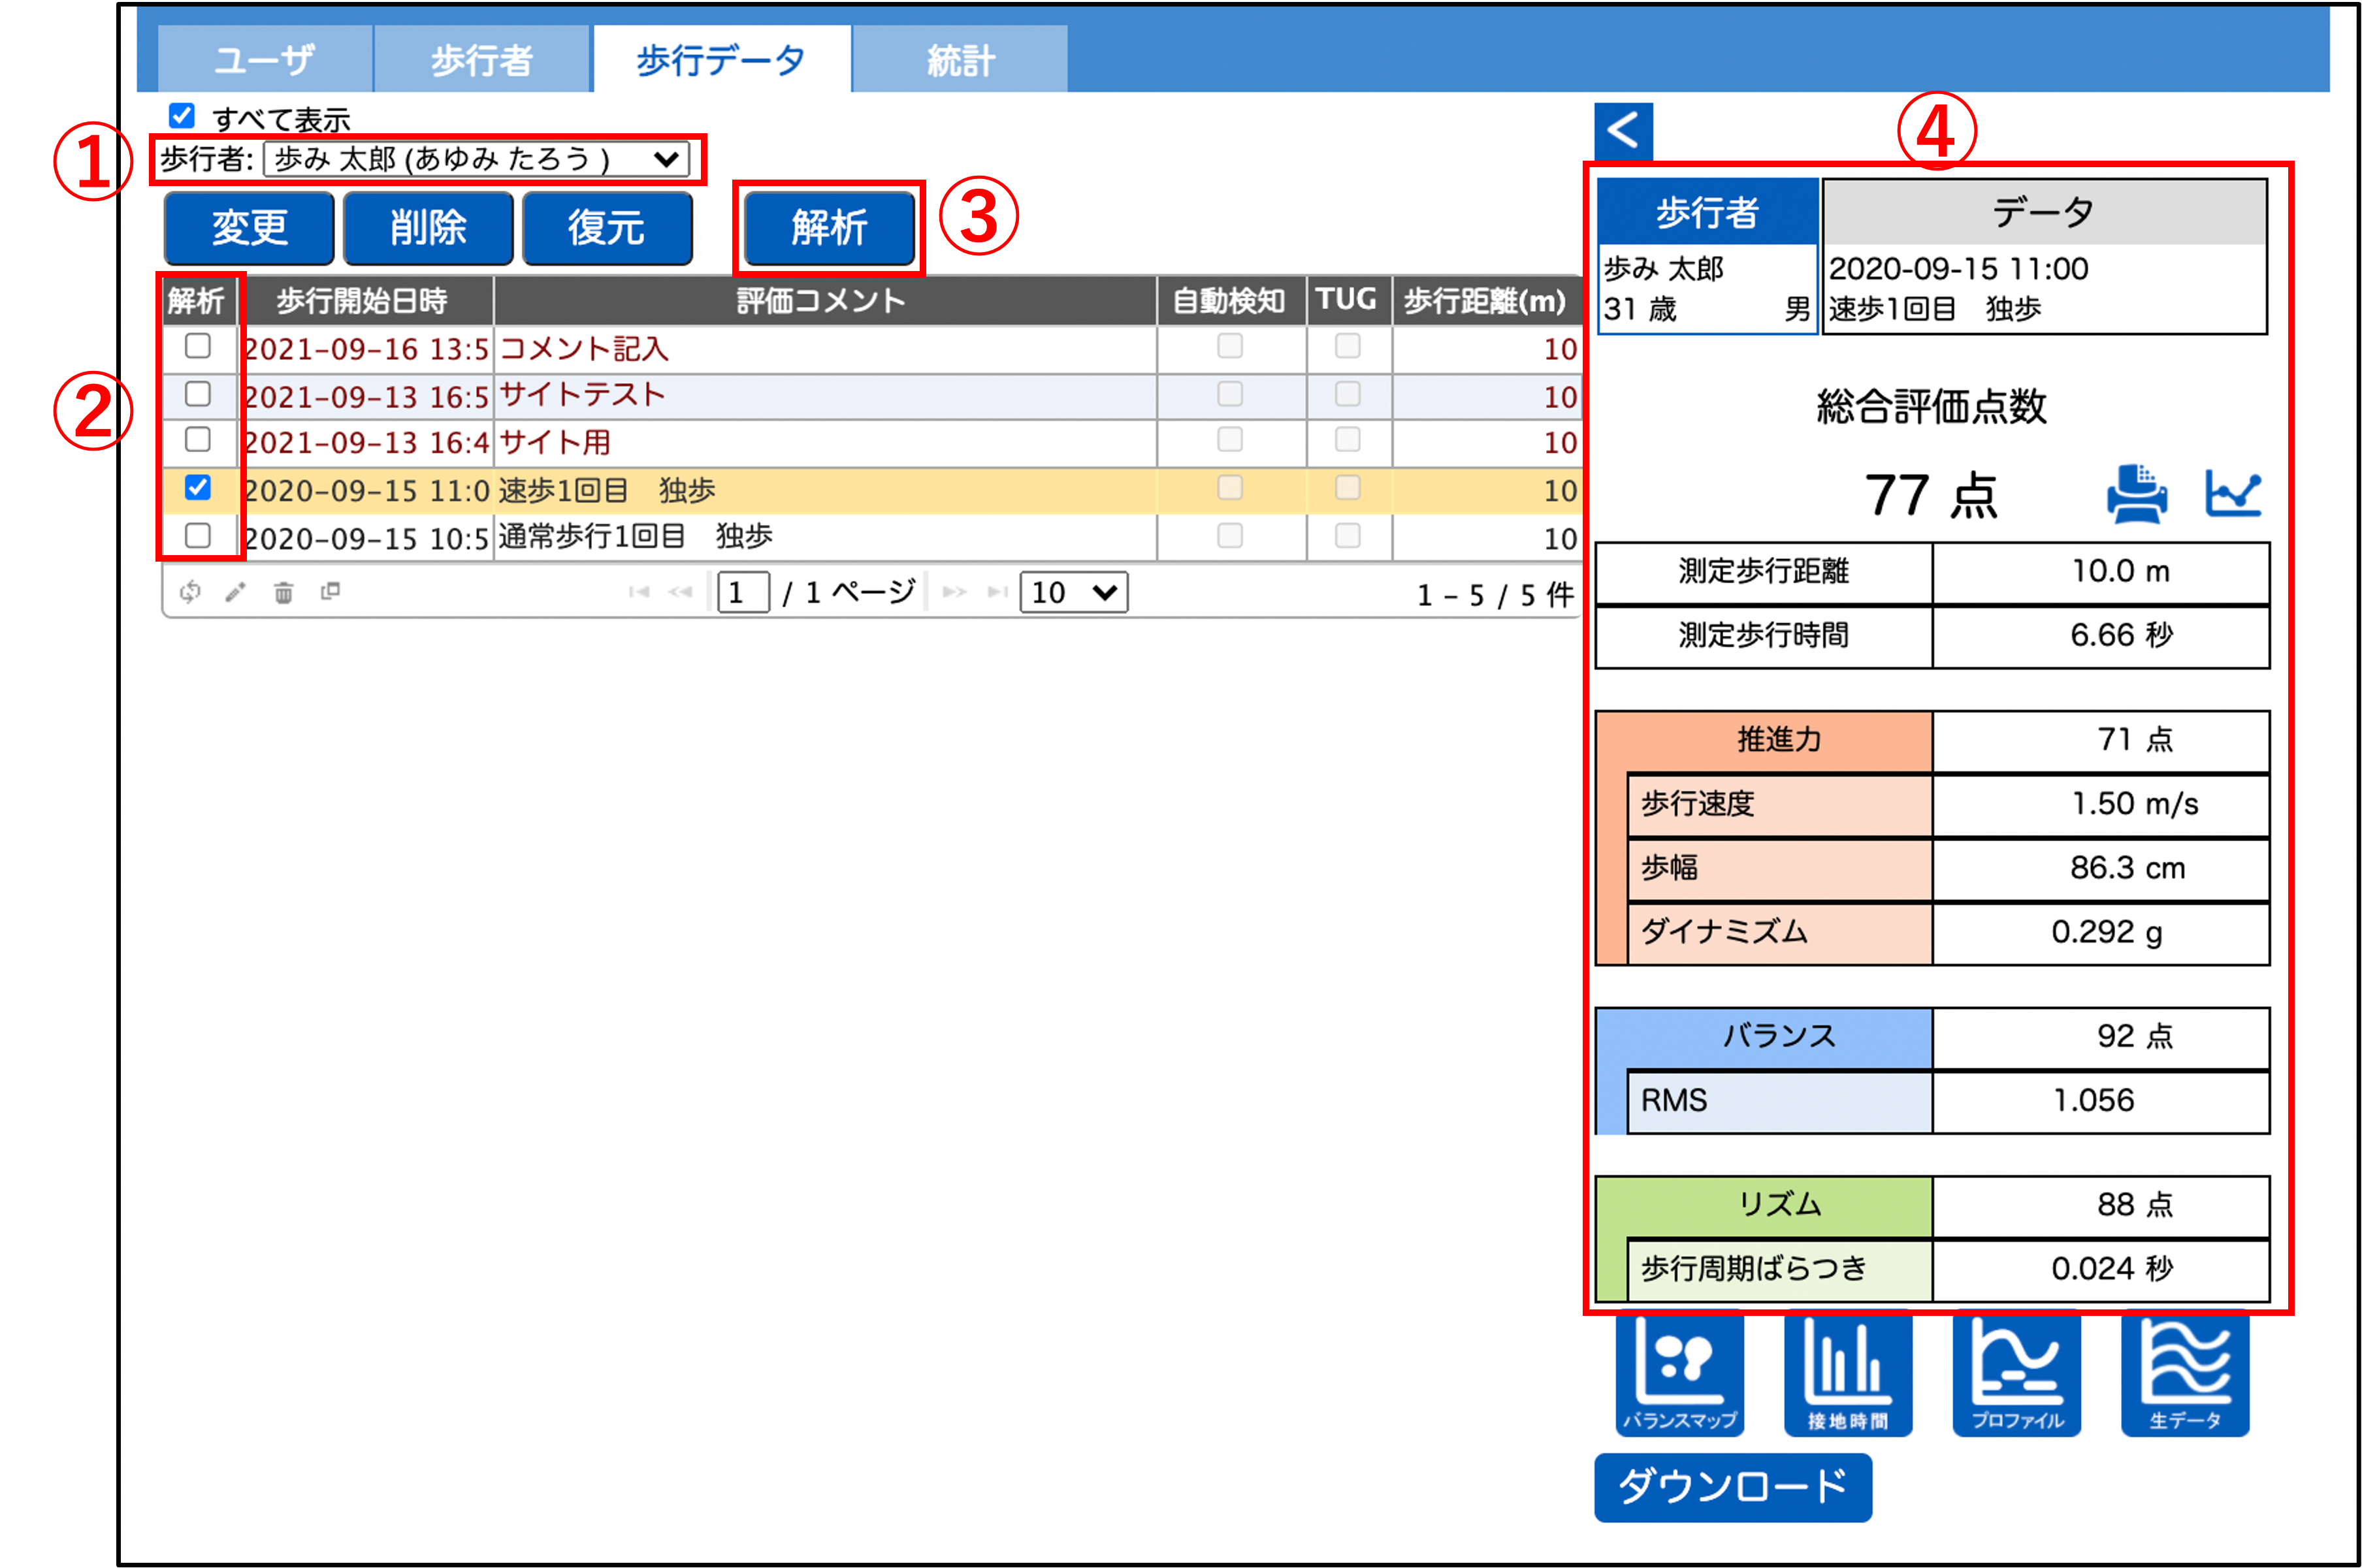The image size is (2362, 1568).
Task: Open the バランスマップ view
Action: [1679, 1374]
